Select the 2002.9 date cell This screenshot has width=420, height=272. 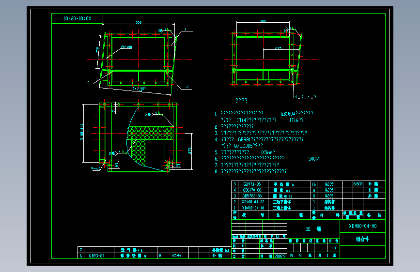click(x=280, y=256)
